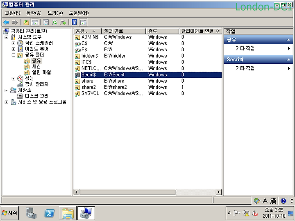Image resolution: width=295 pixels, height=221 pixels.
Task: Click the horizontal scrollbar right arrow
Action: (x=218, y=192)
